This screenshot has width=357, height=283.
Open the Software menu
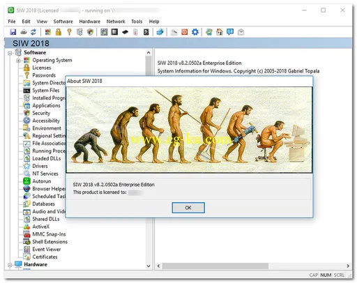pyautogui.click(x=63, y=22)
